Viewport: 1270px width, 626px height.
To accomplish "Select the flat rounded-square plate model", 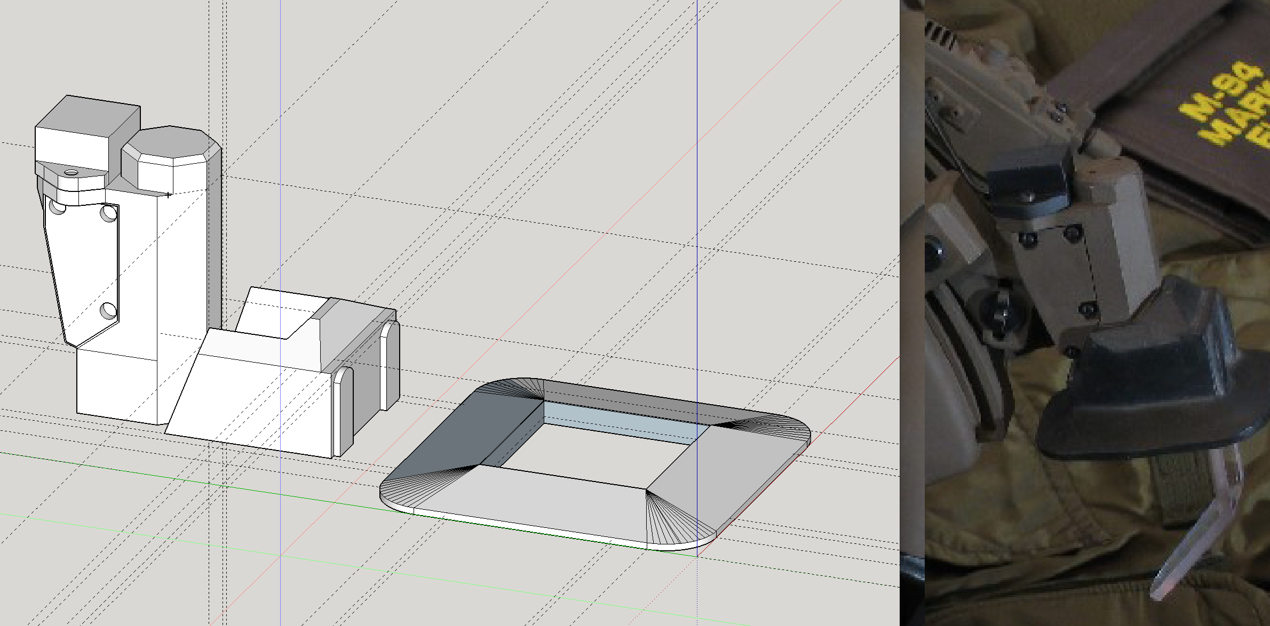I will click(x=595, y=465).
